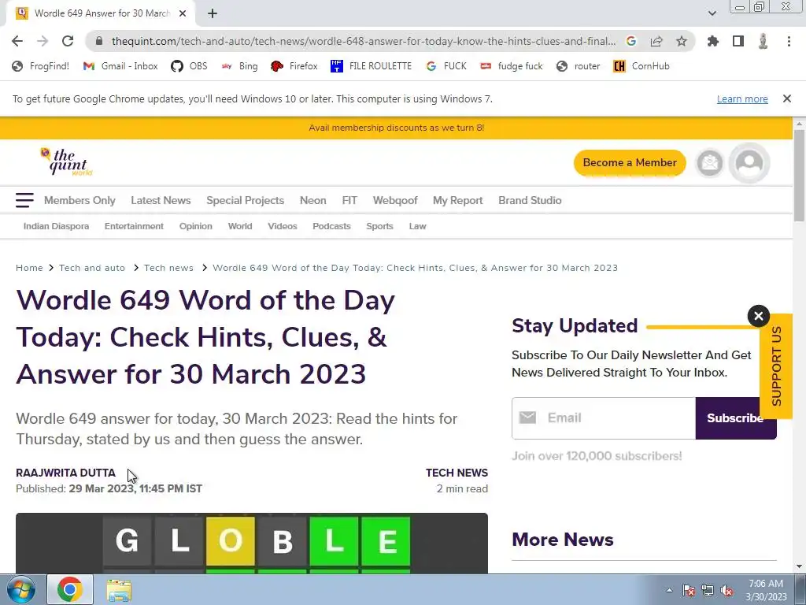Go to The Quint homepage logo
Screen dimensions: 806x605
click(x=68, y=161)
